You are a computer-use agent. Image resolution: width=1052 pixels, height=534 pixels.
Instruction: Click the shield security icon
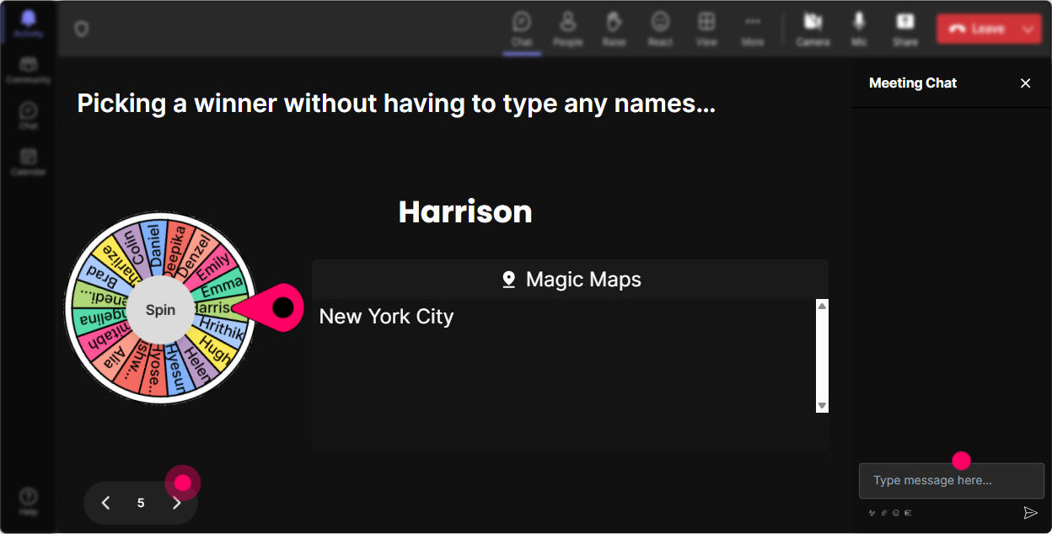(x=81, y=29)
